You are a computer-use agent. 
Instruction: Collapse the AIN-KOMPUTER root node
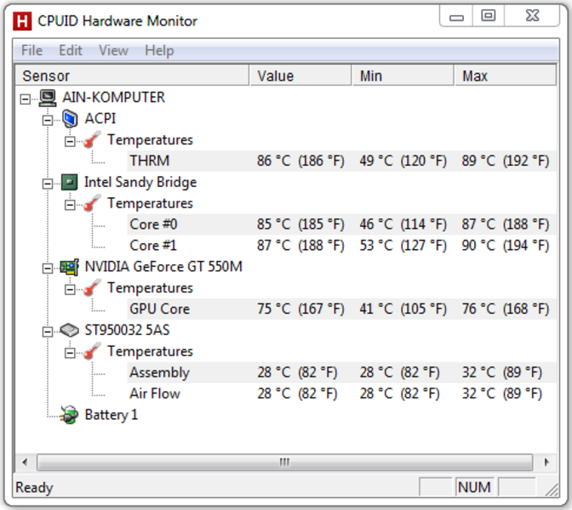(26, 99)
